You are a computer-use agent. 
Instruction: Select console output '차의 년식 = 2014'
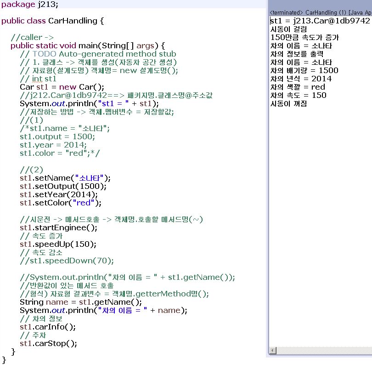[301, 79]
